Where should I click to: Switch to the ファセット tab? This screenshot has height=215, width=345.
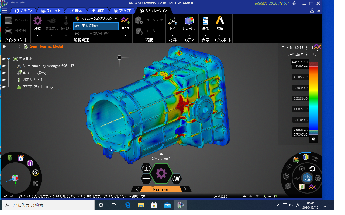pyautogui.click(x=51, y=11)
